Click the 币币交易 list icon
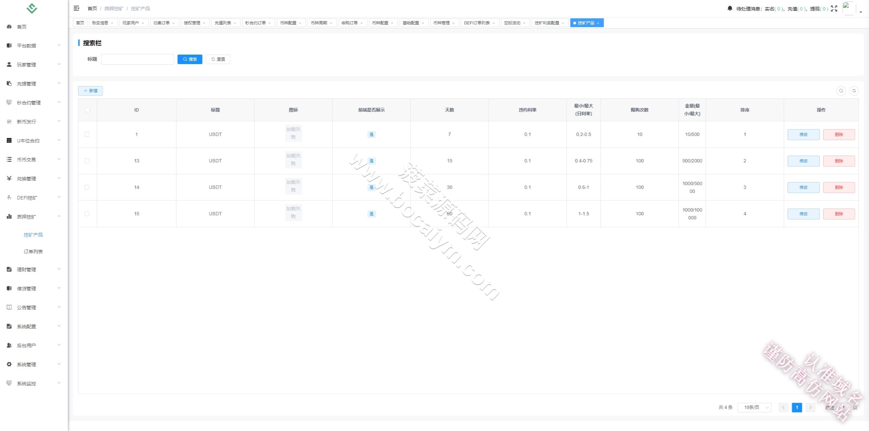The image size is (869, 431). click(9, 159)
